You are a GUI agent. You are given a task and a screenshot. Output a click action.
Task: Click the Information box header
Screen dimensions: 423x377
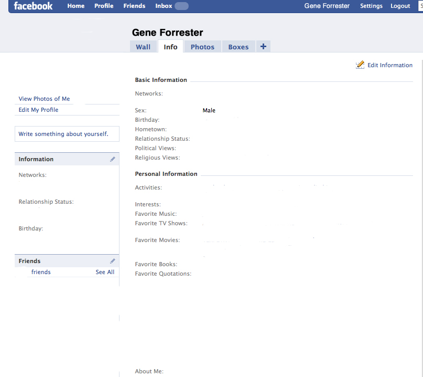[x=67, y=159]
